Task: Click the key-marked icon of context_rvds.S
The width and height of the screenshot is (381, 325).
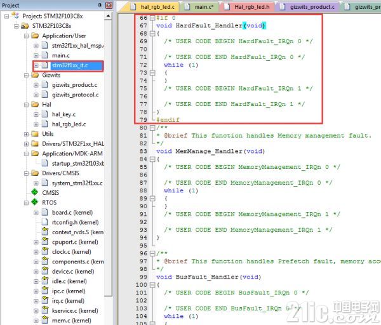Action: coord(45,232)
